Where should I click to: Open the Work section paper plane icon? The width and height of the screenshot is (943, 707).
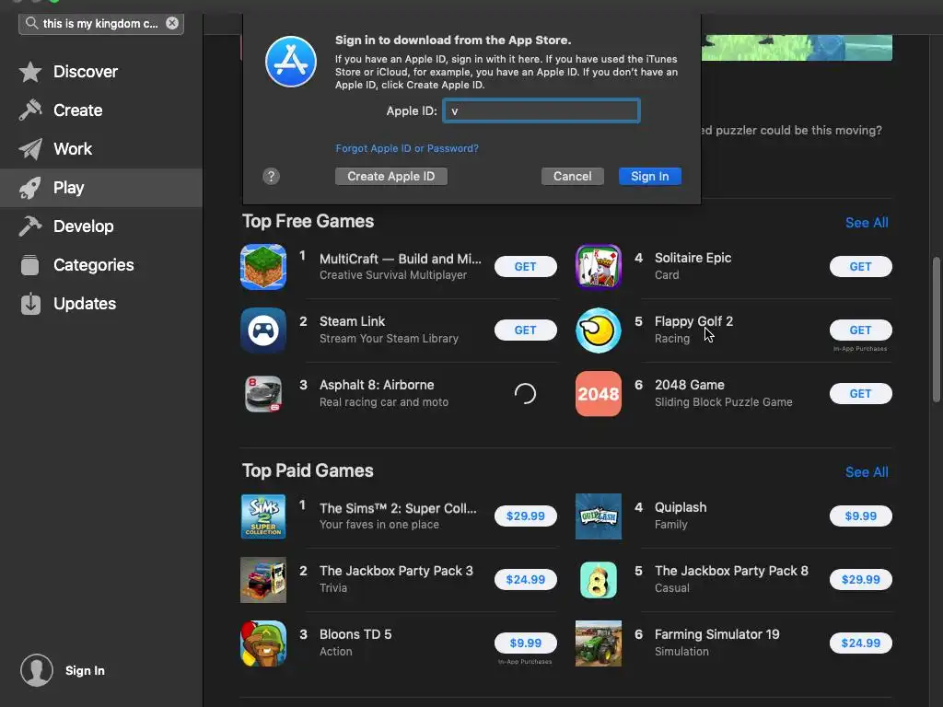click(30, 149)
